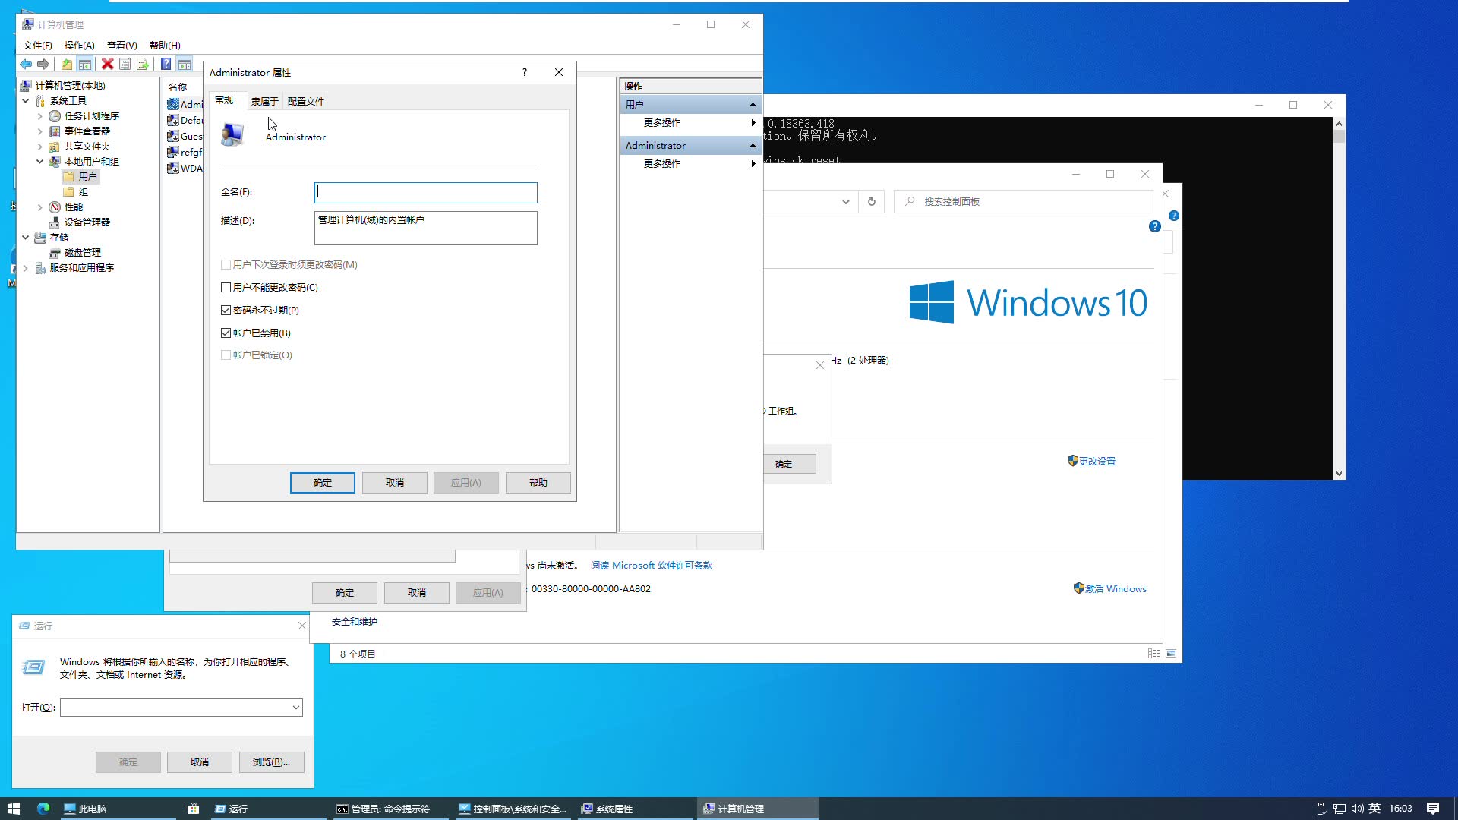
Task: Enable 用户不能更改密码 checkbox
Action: [x=226, y=287]
